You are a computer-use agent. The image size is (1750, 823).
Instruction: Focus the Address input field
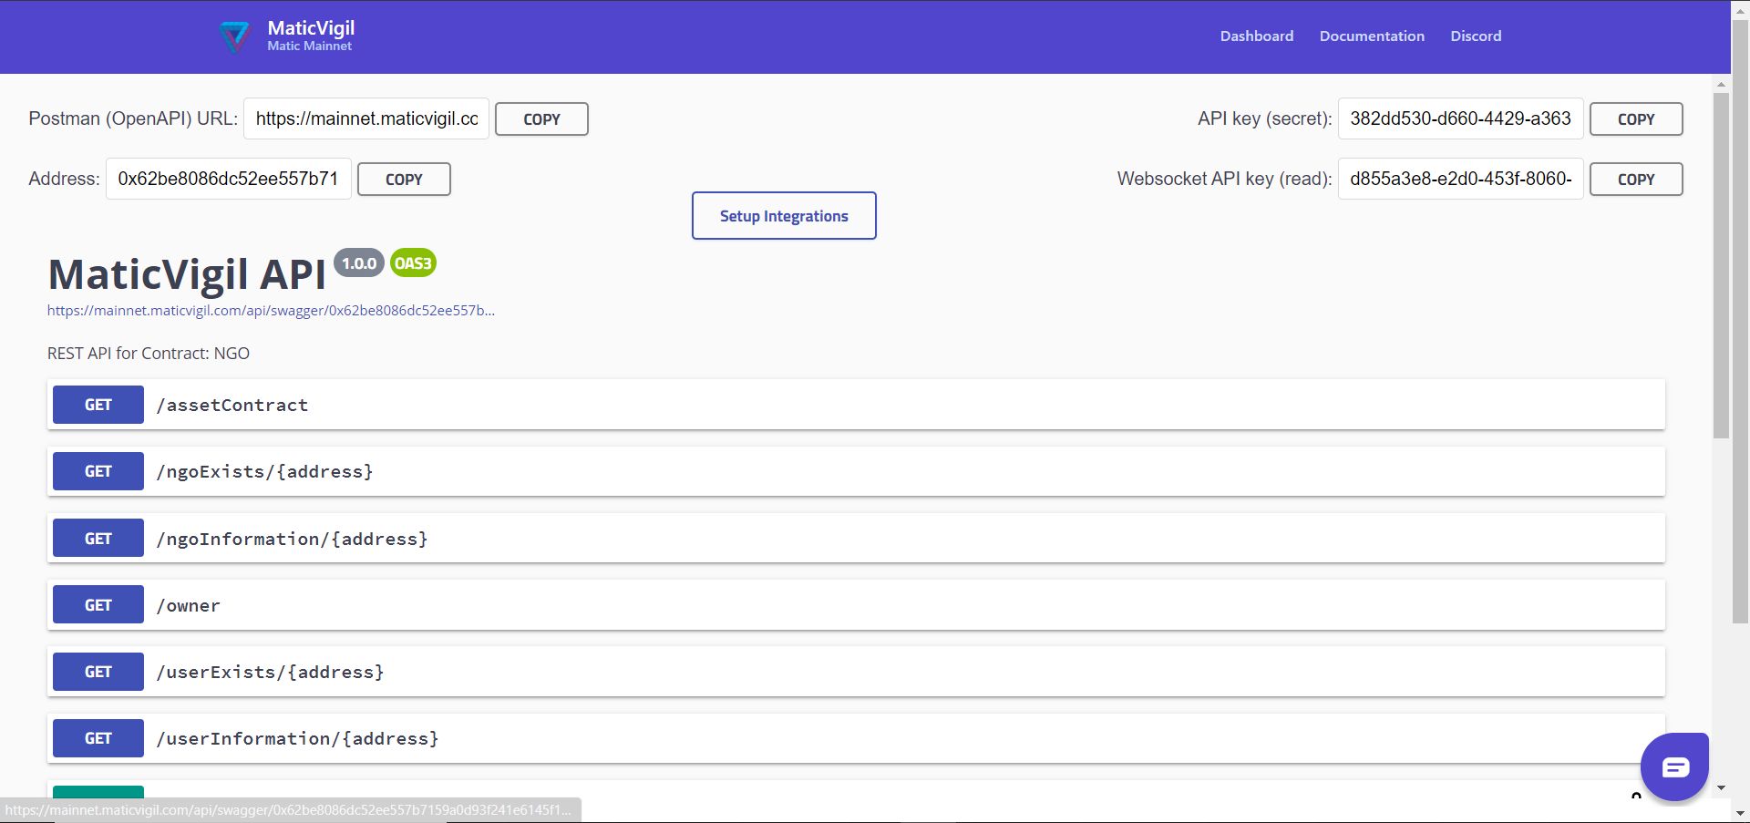(229, 179)
